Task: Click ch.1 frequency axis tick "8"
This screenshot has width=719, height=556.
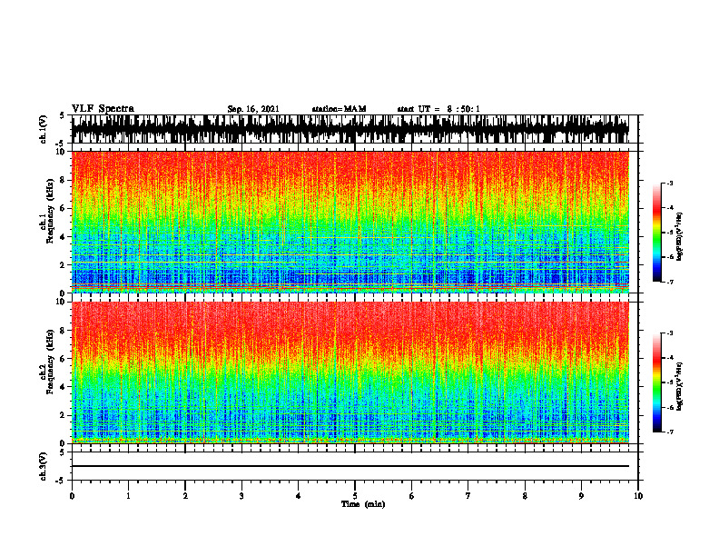Action: coord(63,180)
